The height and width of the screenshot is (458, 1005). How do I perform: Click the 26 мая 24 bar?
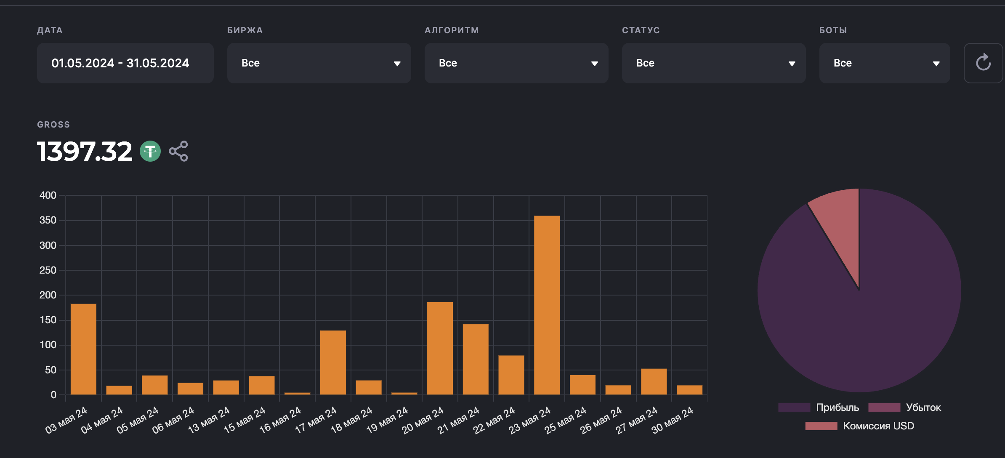coord(618,390)
